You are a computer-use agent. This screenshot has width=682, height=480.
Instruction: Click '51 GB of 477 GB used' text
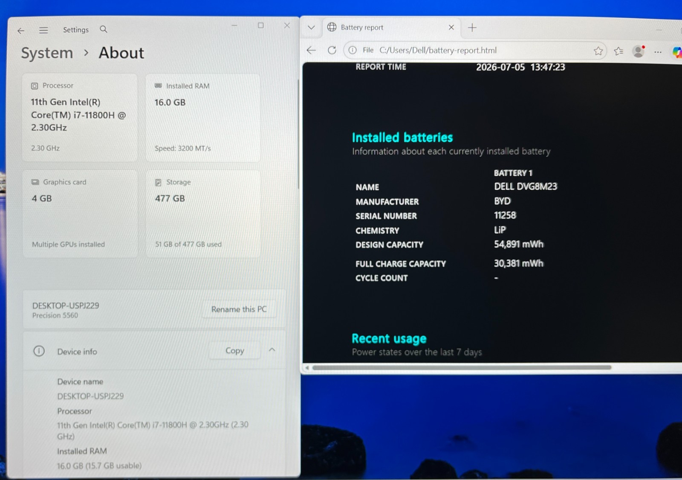[188, 244]
